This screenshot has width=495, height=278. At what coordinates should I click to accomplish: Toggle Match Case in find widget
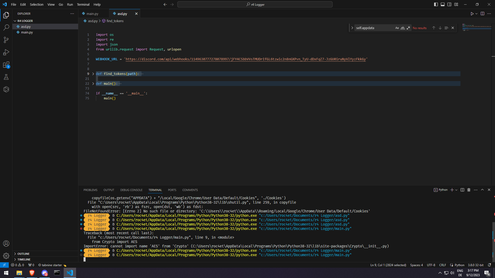[397, 28]
